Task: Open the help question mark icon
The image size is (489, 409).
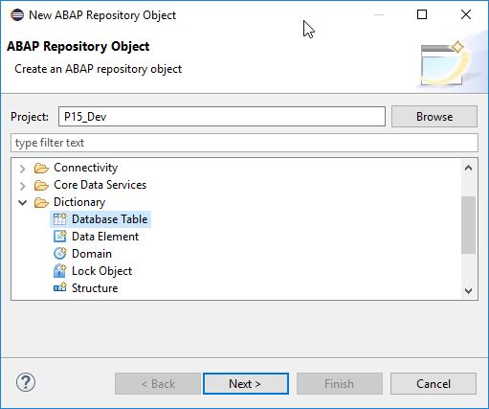Action: (26, 382)
